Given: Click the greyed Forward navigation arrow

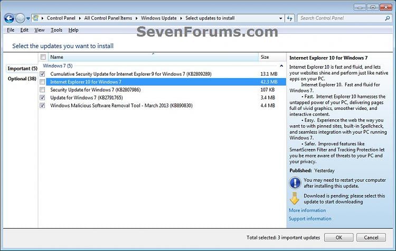Looking at the screenshot, I should (20, 18).
